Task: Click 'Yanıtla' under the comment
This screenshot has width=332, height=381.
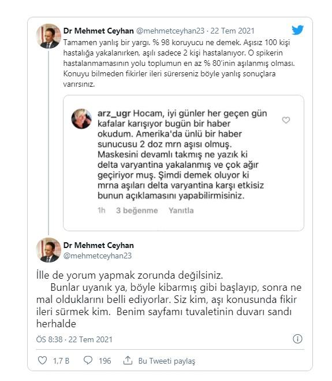Action: click(181, 210)
